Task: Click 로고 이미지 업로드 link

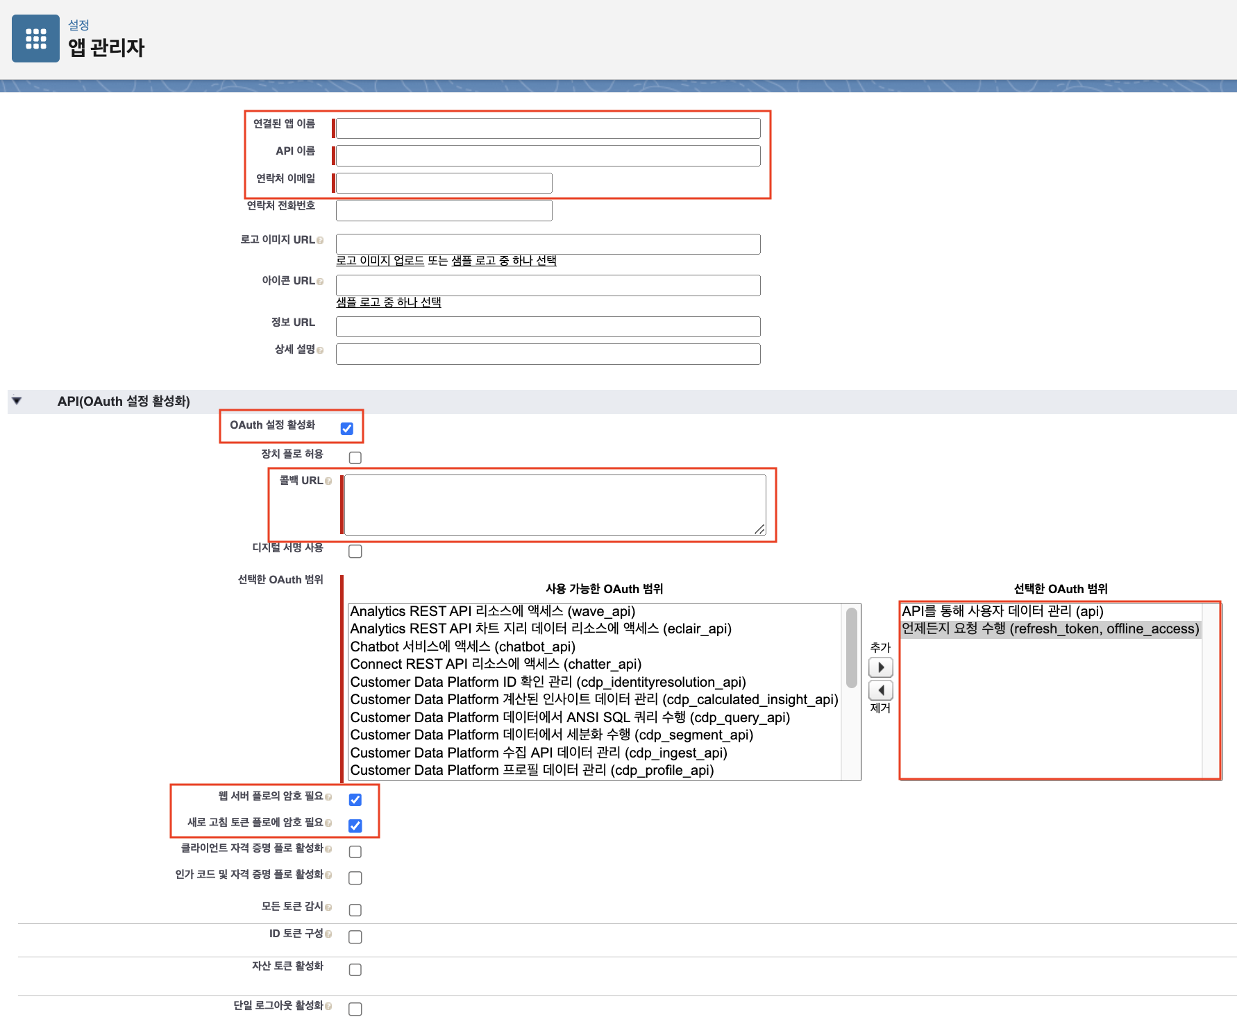Action: click(x=380, y=261)
